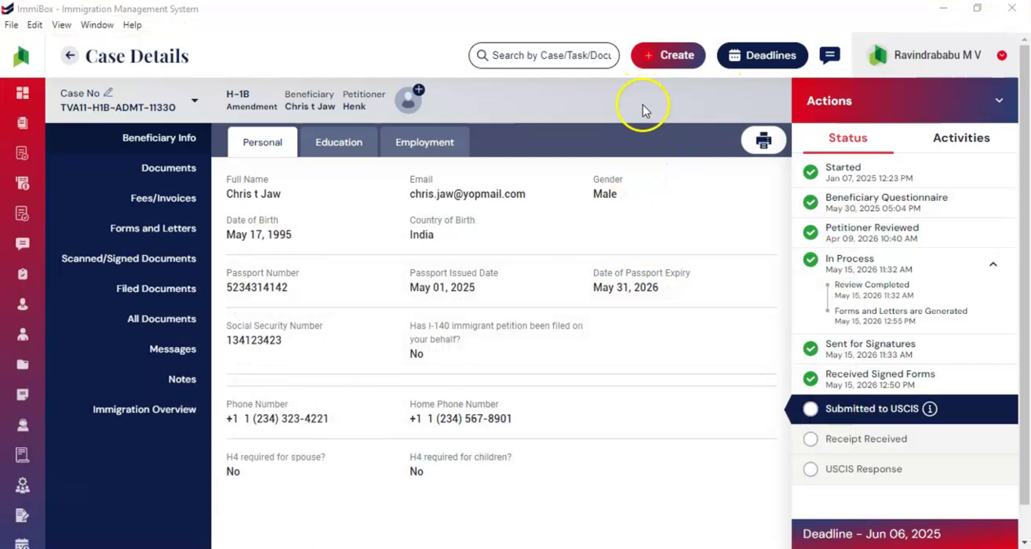Click the sticky note icon in sidebar
Screen dimensions: 1031x549
[x=22, y=395]
